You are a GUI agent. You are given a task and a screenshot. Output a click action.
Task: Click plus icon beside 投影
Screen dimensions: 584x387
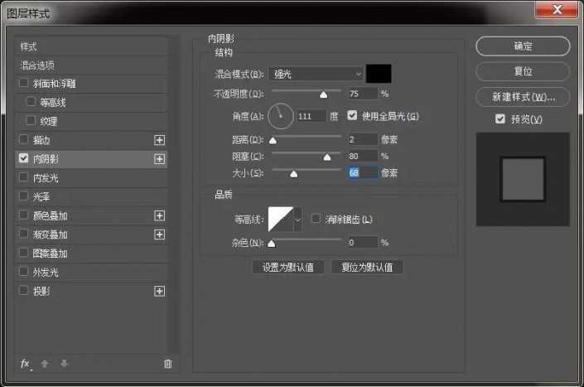point(160,292)
